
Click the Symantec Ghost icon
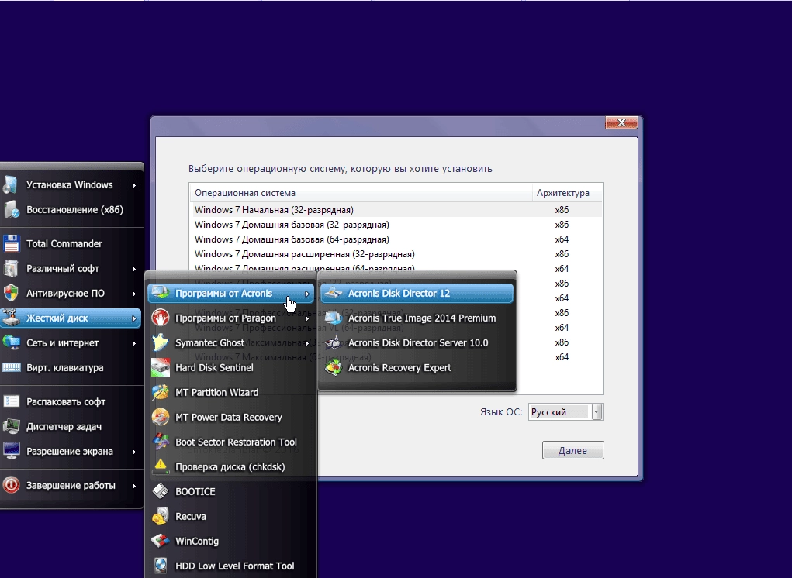160,342
